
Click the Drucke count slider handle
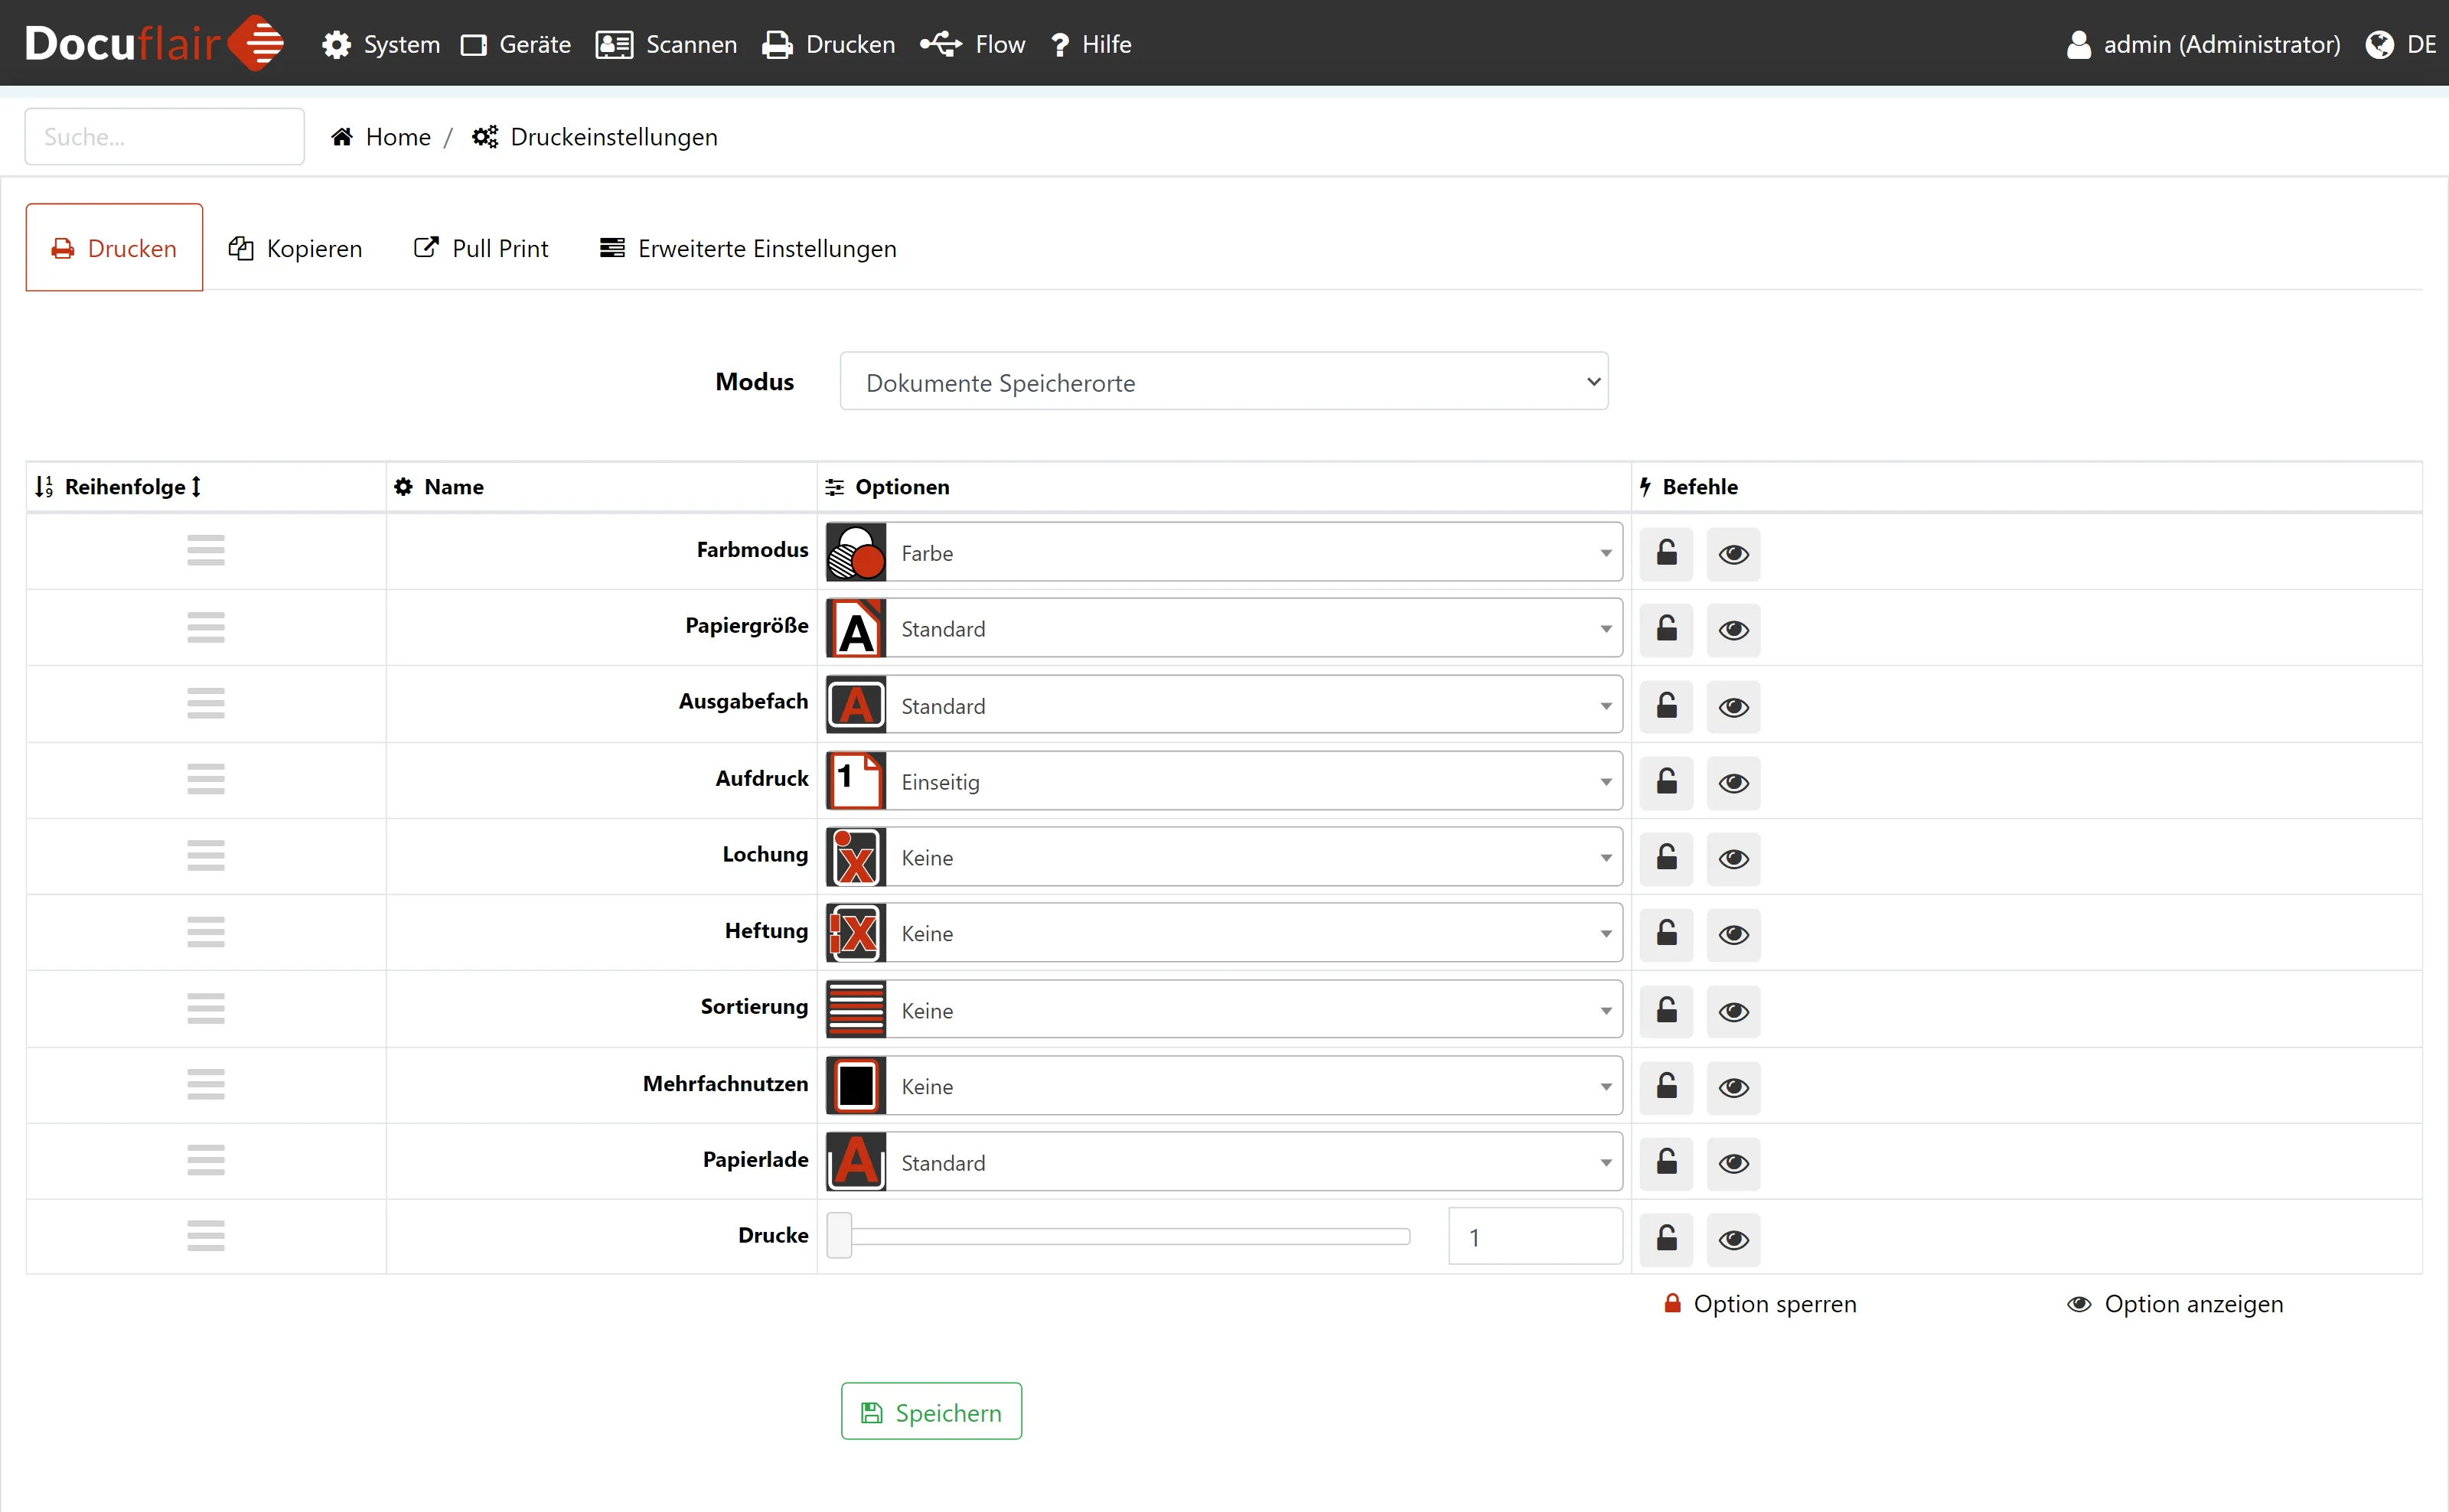[x=839, y=1236]
